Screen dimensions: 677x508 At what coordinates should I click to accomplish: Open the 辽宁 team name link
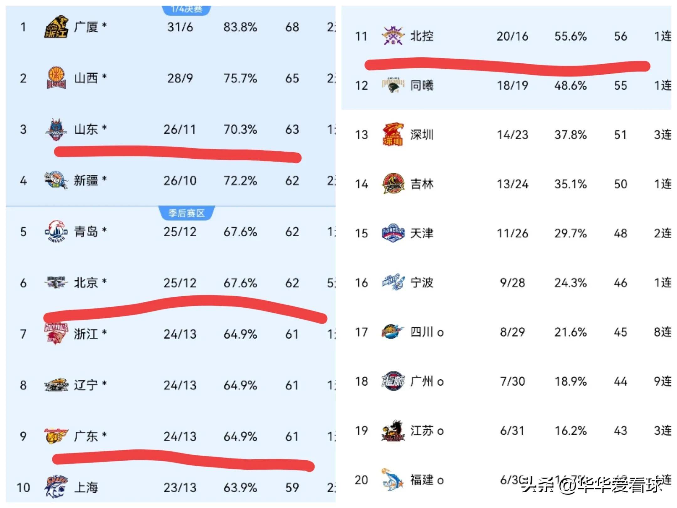[x=86, y=385]
